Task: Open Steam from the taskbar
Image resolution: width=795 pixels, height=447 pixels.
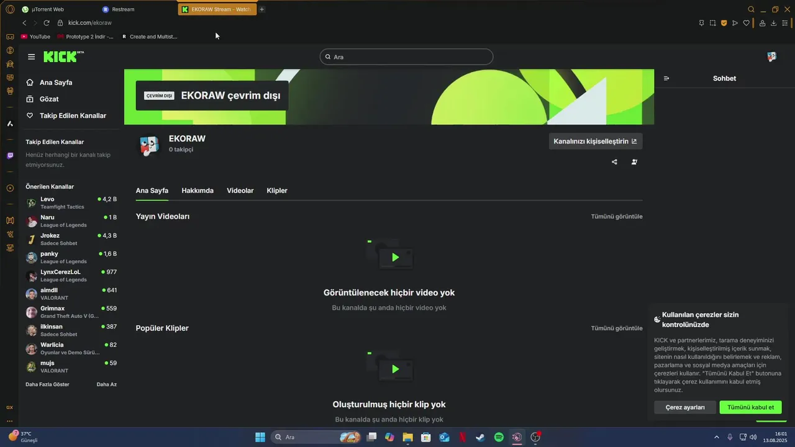Action: tap(481, 437)
